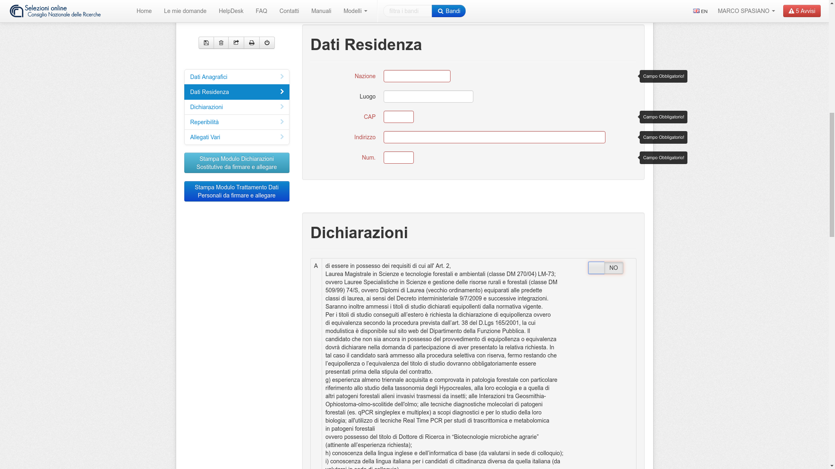Click the Indirizzo input field
This screenshot has width=835, height=469.
click(x=494, y=137)
